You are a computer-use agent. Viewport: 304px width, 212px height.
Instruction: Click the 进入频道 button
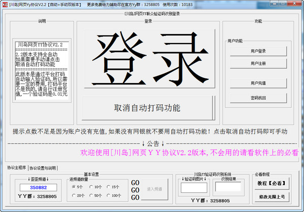[x=153, y=189]
